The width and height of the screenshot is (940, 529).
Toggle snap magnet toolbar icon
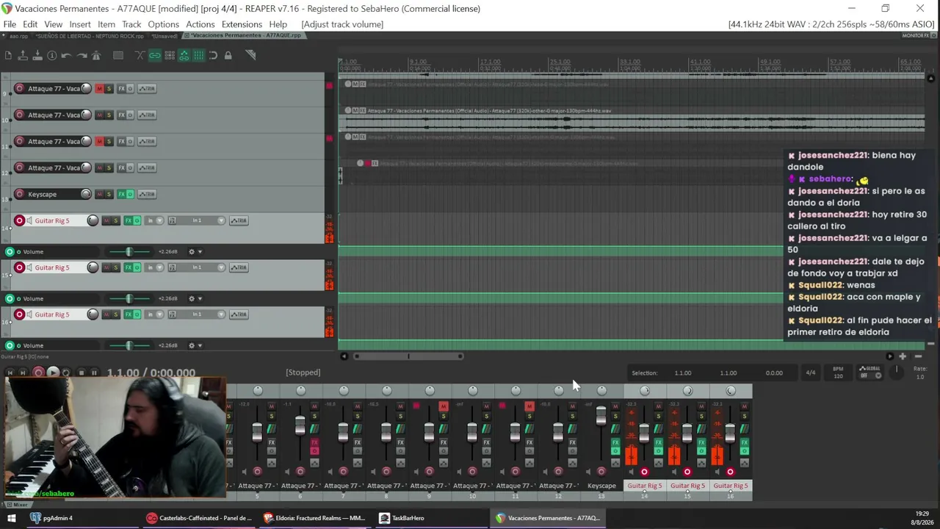point(214,55)
